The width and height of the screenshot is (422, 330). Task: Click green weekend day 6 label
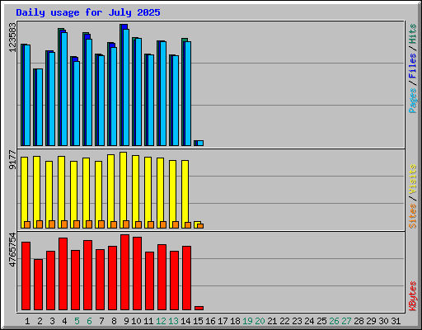[x=89, y=321]
